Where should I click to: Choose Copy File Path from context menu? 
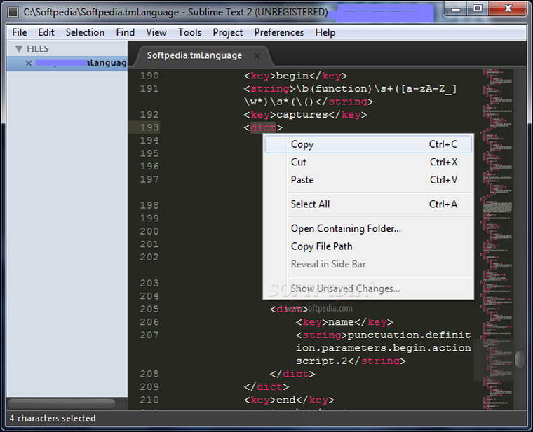click(x=368, y=246)
